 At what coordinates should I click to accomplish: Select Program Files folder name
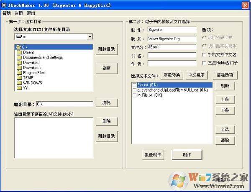pos(34,73)
